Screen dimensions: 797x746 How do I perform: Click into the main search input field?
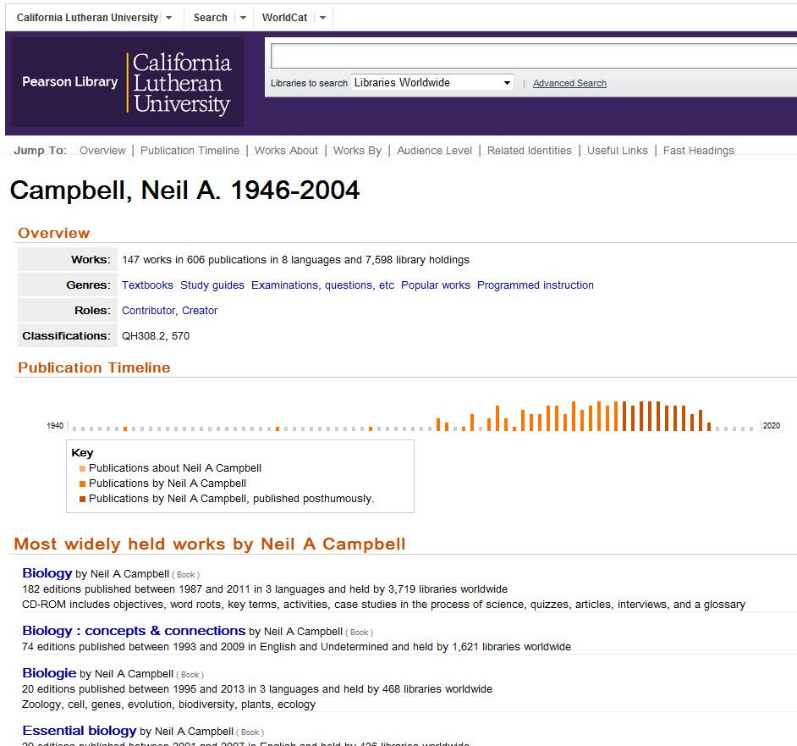pos(533,56)
